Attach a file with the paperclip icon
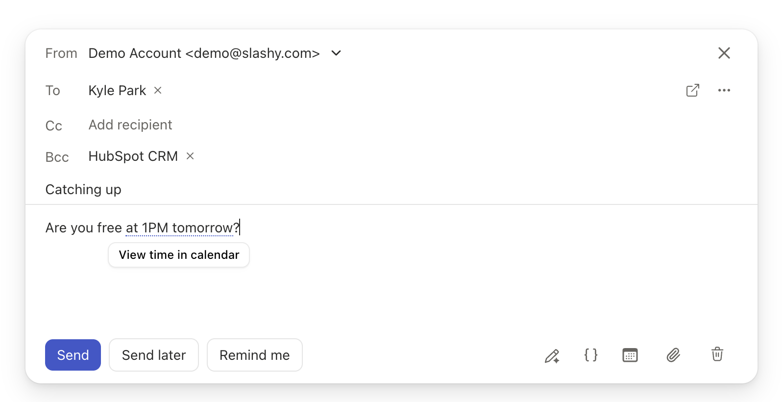784x402 pixels. pos(673,355)
